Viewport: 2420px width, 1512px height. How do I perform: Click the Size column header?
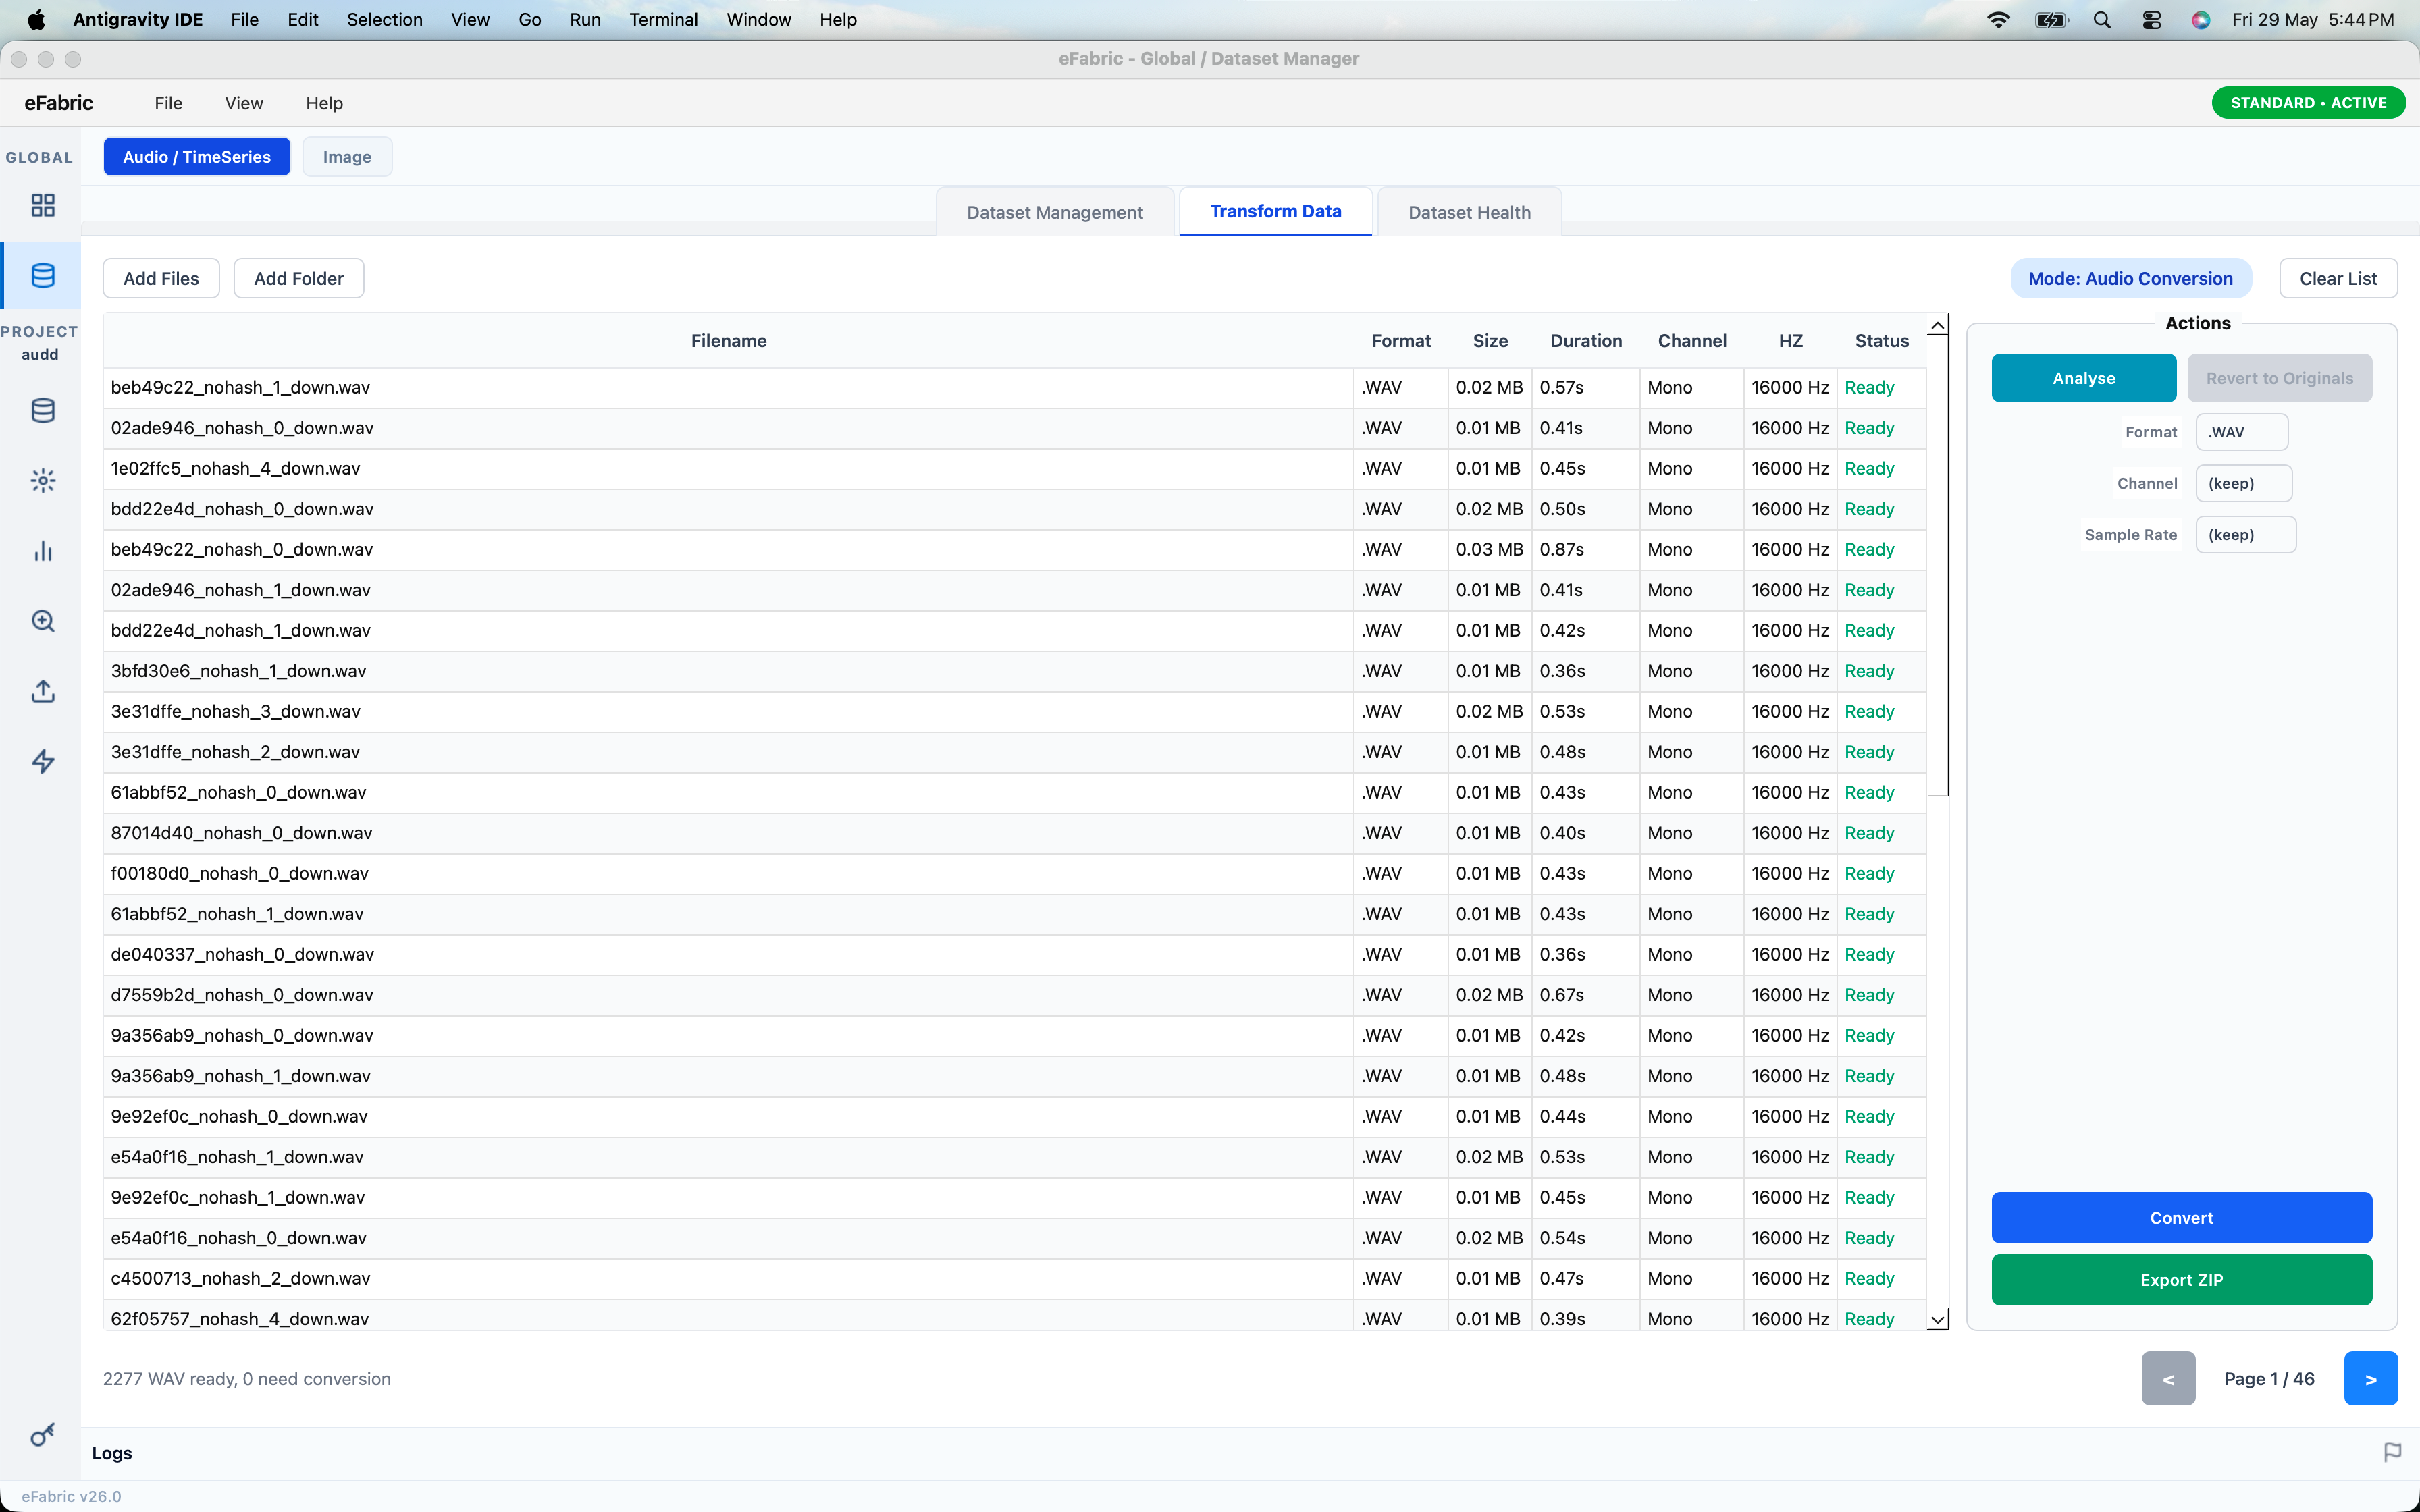click(x=1489, y=340)
